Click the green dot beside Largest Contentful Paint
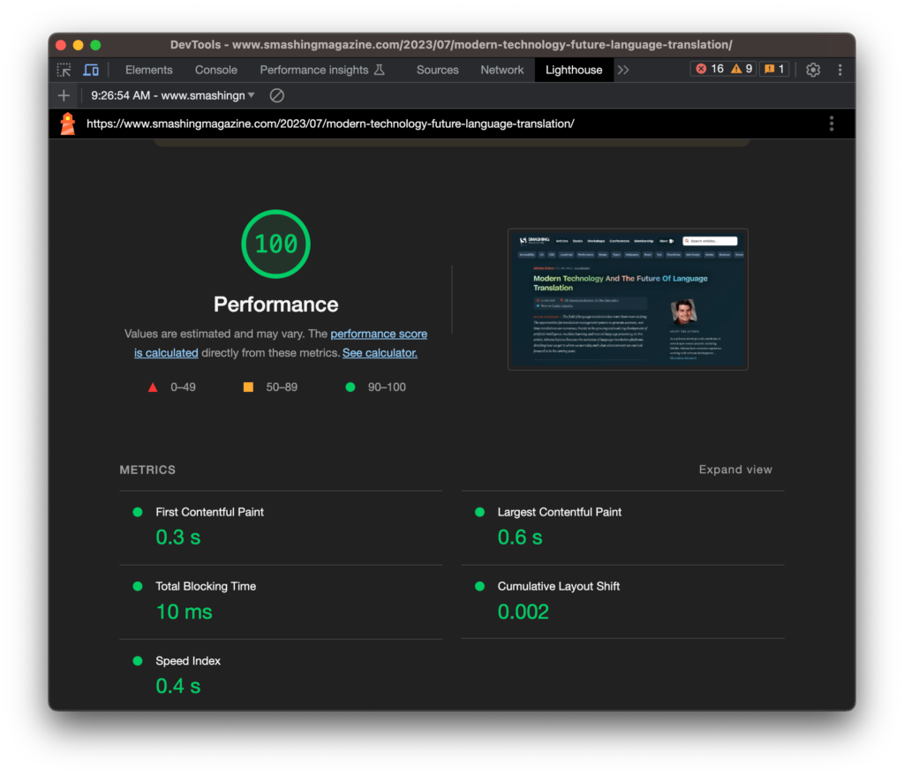This screenshot has height=775, width=904. [x=479, y=512]
